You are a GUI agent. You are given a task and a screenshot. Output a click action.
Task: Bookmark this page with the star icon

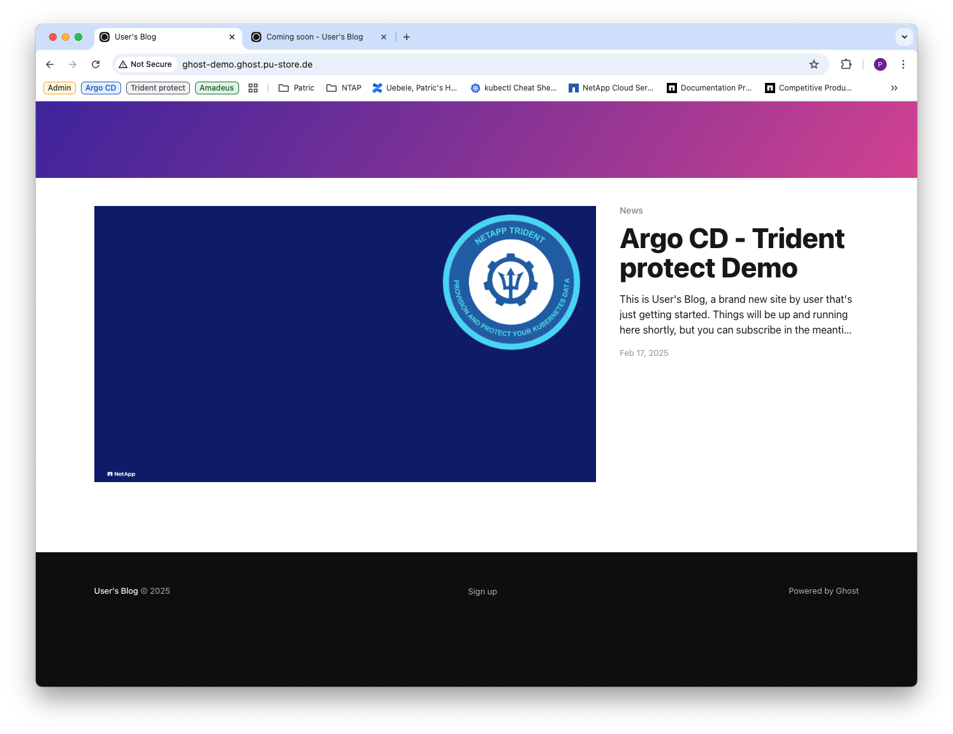tap(814, 64)
